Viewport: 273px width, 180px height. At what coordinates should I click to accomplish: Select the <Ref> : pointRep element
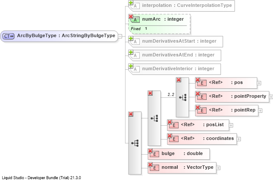coord(227,110)
